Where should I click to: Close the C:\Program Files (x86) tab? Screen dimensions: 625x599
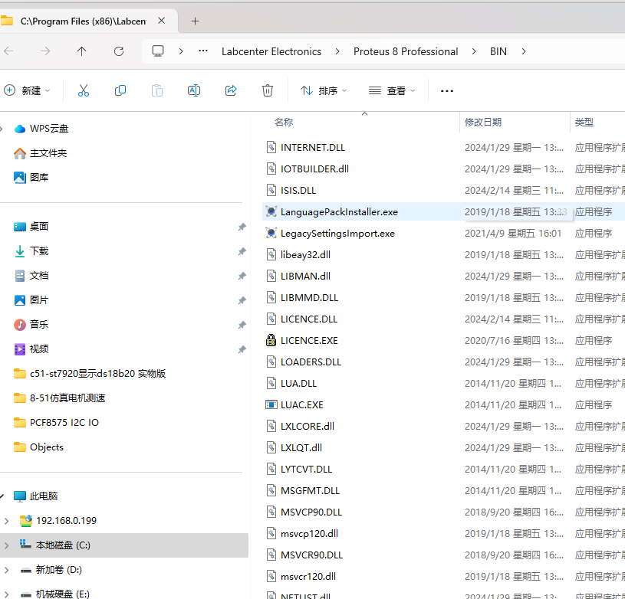162,21
